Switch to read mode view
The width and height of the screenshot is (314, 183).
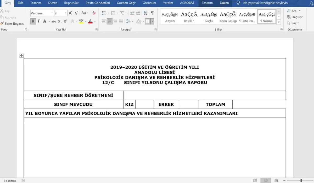255,181
